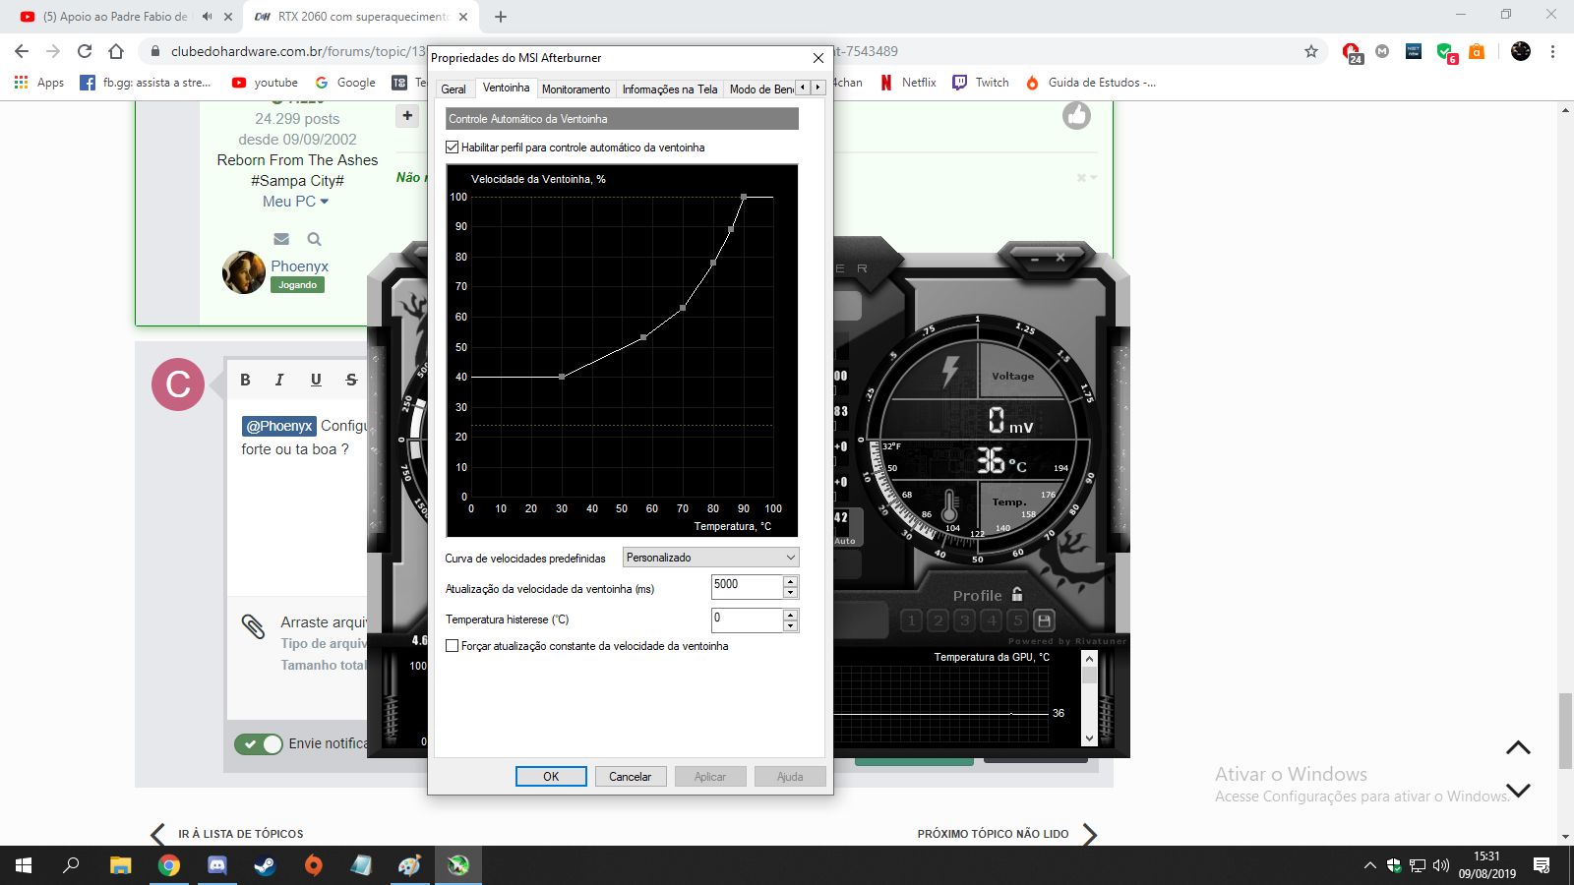
Task: Apply italic formatting in the reply editor
Action: point(279,380)
